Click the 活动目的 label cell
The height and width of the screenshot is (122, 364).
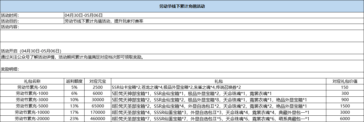tap(32, 21)
